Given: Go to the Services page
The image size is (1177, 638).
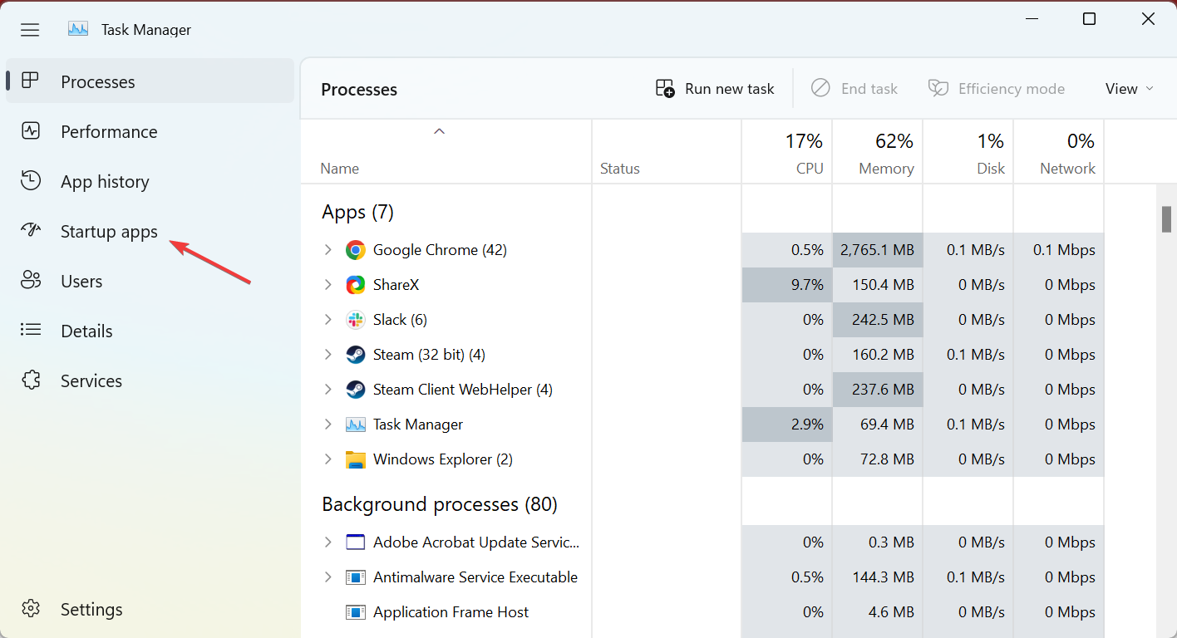Looking at the screenshot, I should click(x=91, y=381).
